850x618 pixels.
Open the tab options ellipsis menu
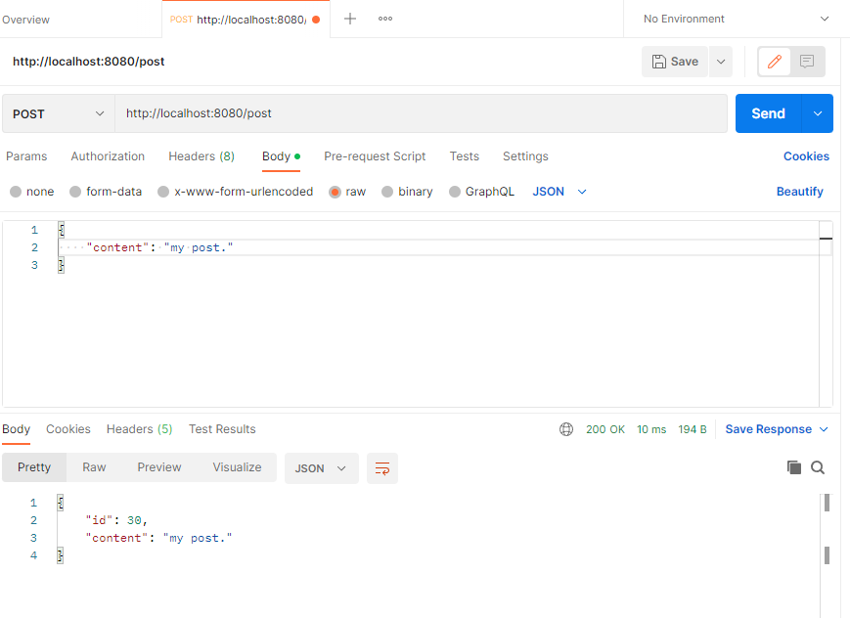pyautogui.click(x=385, y=19)
